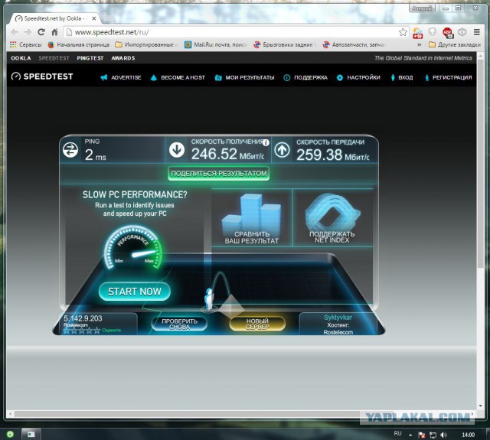Open the Adblock Plus extension icon
The height and width of the screenshot is (440, 490).
pyautogui.click(x=447, y=32)
